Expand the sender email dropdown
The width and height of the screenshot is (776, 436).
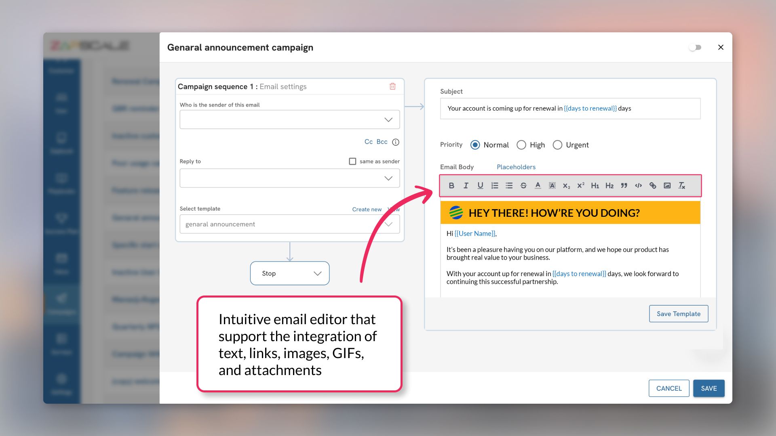click(388, 119)
